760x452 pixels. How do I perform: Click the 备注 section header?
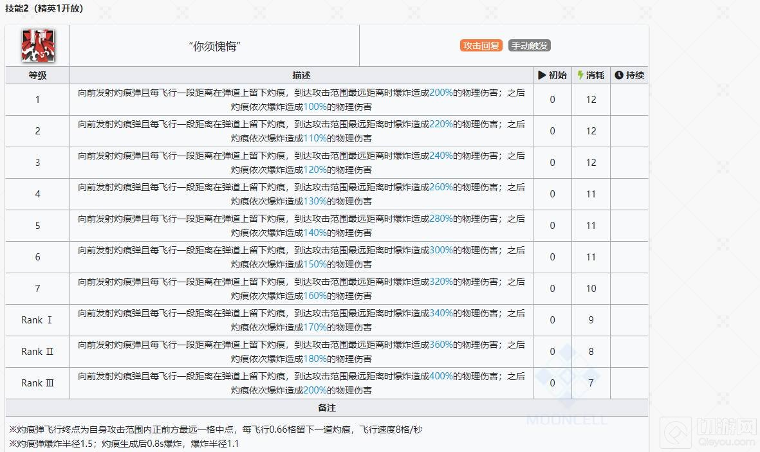[327, 408]
